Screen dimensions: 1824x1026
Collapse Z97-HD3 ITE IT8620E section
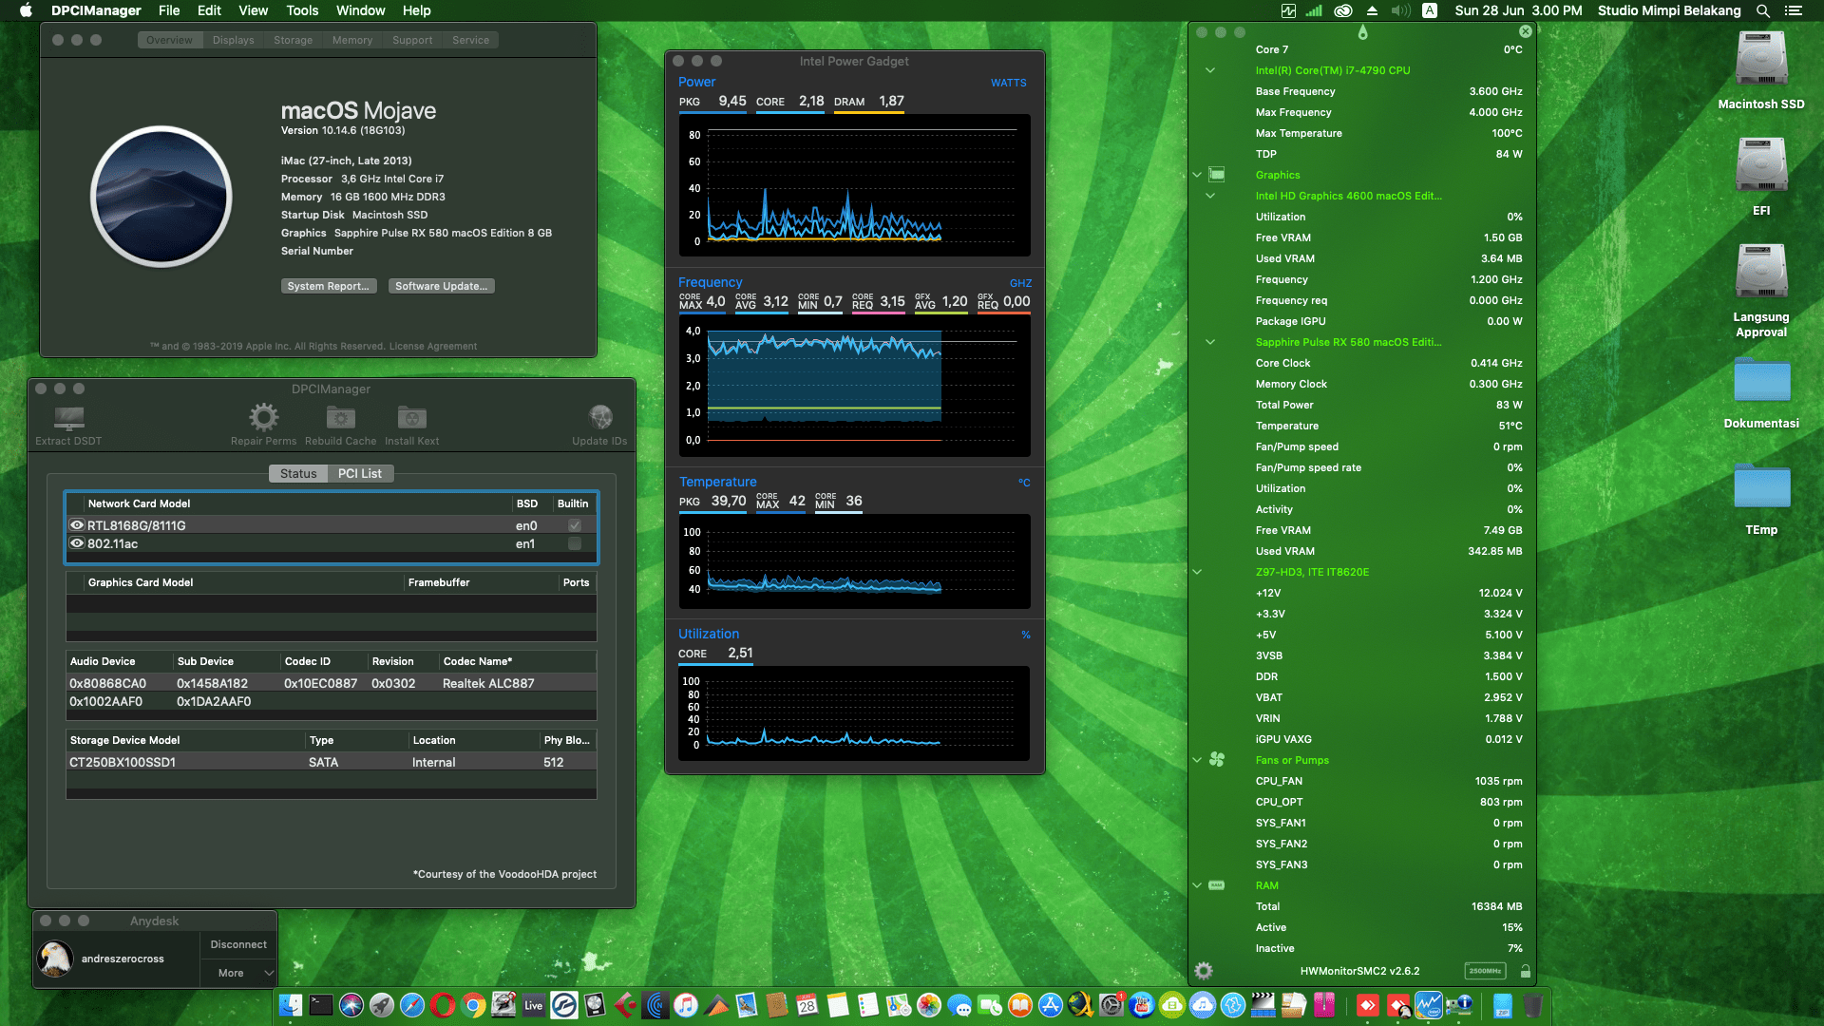pos(1197,572)
